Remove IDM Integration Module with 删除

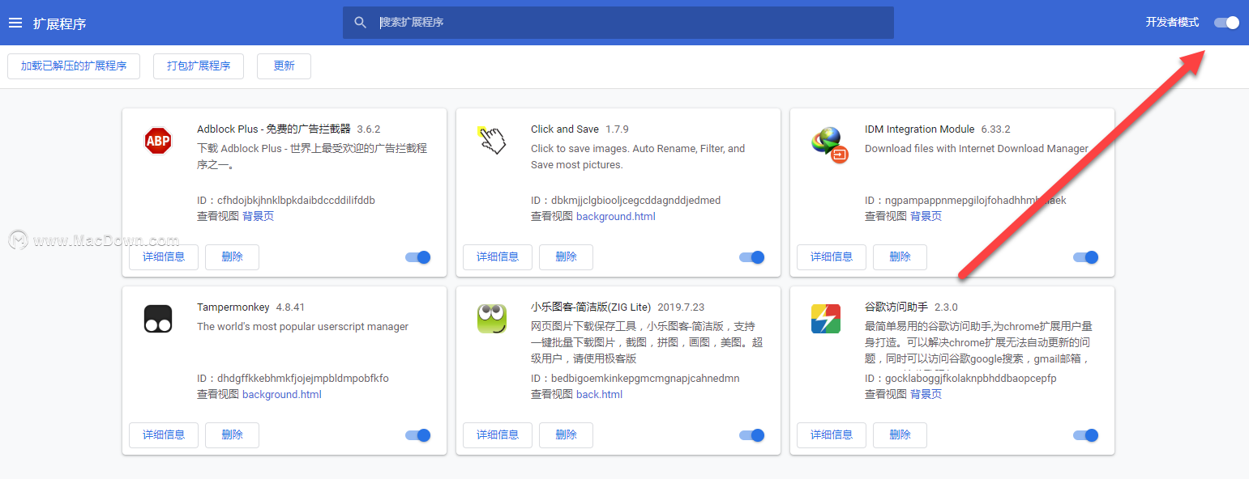pos(900,257)
